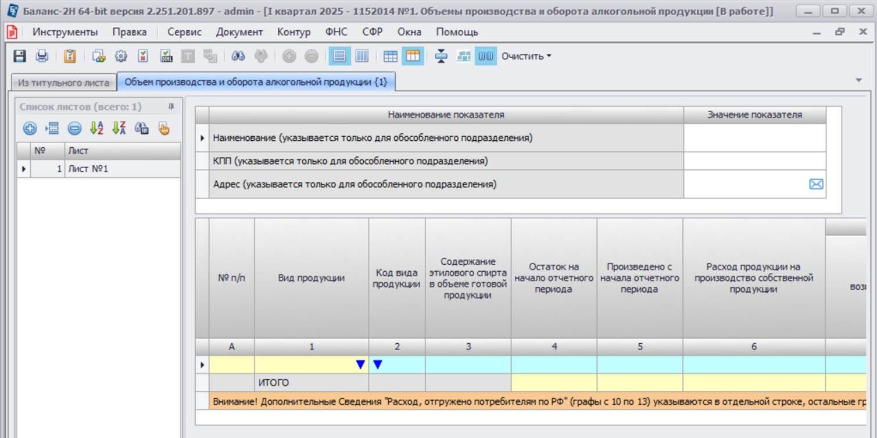877x438 pixels.
Task: Pin the Список листов panel
Action: point(171,106)
